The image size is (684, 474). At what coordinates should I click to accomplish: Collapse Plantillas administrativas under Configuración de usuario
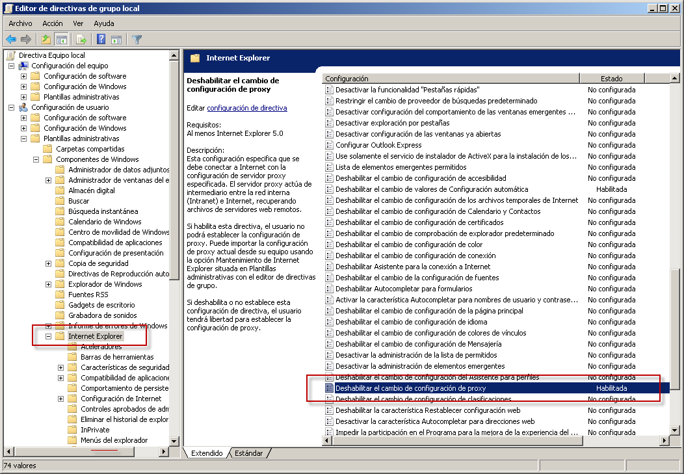coord(23,138)
